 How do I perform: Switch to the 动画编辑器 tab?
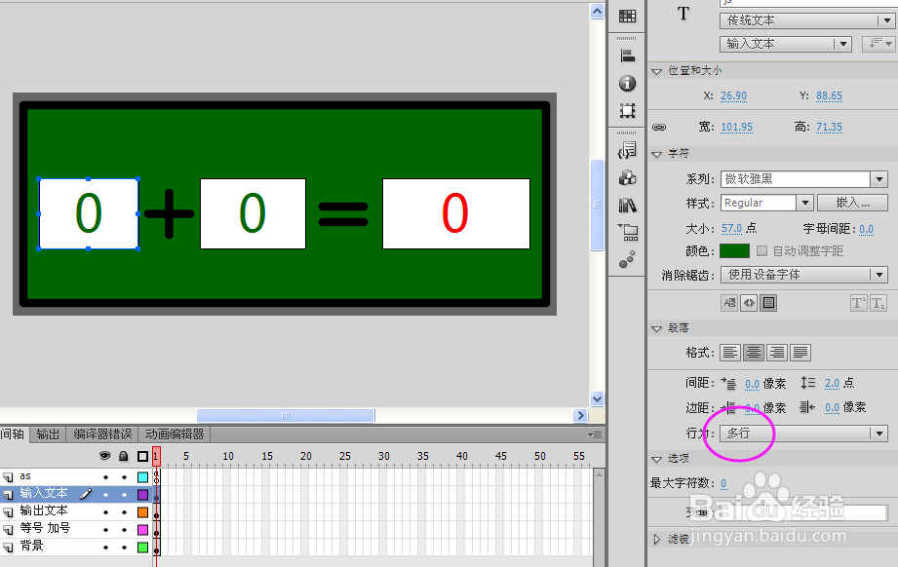[x=171, y=435]
